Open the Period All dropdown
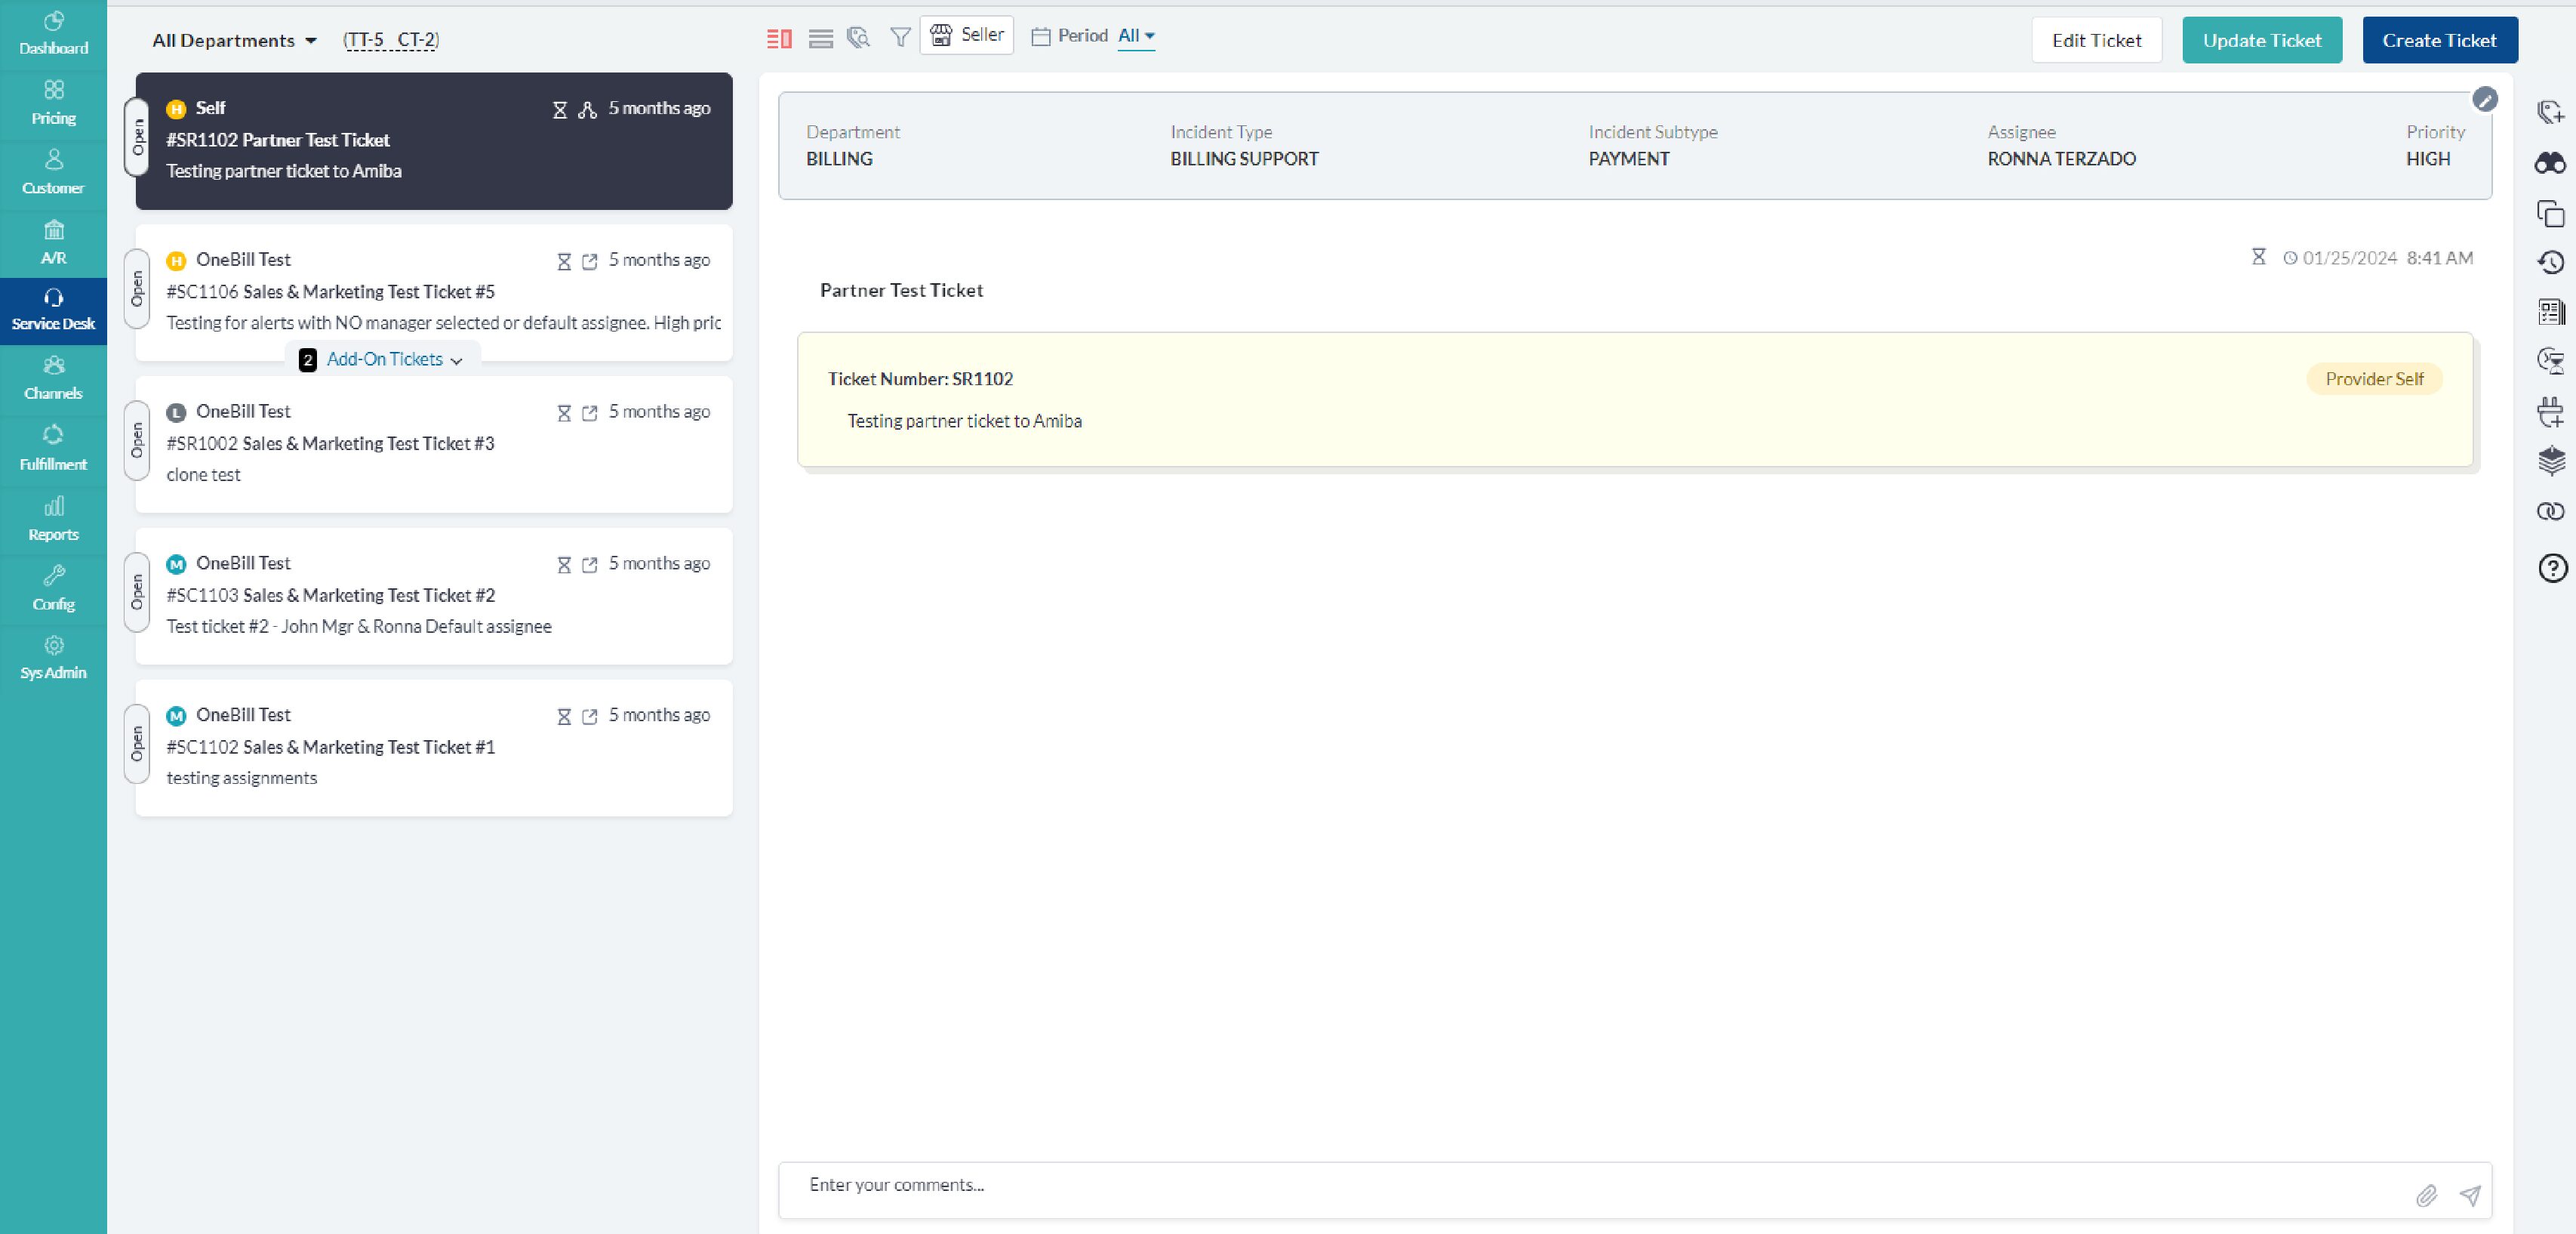This screenshot has width=2576, height=1234. point(1136,36)
